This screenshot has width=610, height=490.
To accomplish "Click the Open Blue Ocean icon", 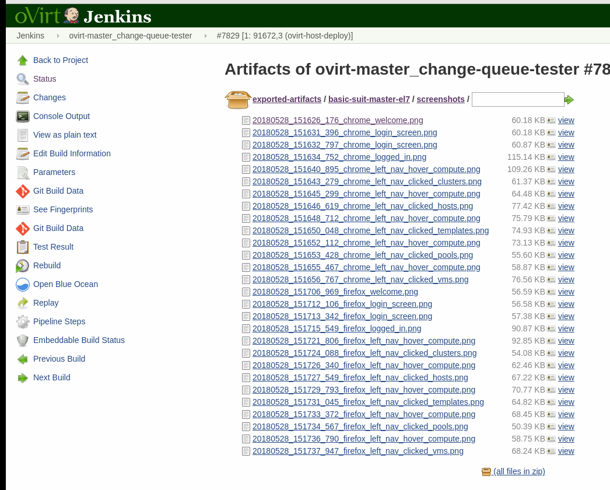I will (x=23, y=284).
